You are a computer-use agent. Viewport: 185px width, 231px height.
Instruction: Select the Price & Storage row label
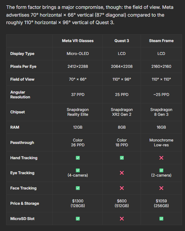pyautogui.click(x=25, y=203)
